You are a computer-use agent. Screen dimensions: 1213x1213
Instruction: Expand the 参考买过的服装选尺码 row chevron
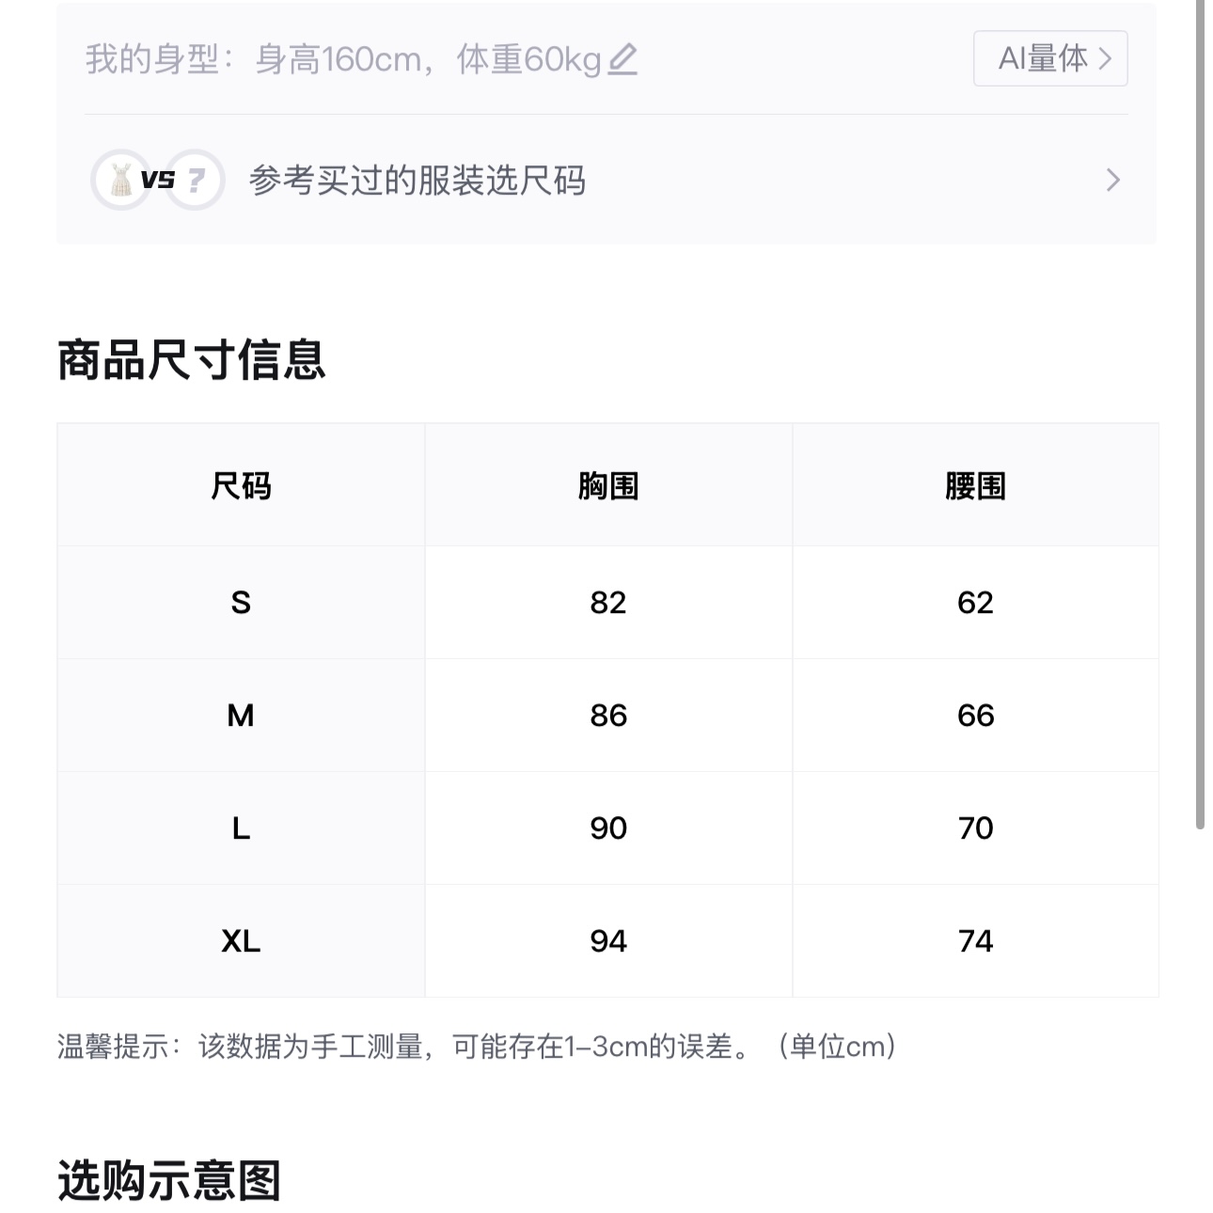click(1113, 180)
